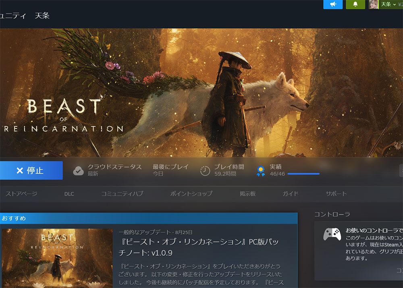Open the 実績 achievements label
This screenshot has width=403, height=288.
pyautogui.click(x=276, y=167)
